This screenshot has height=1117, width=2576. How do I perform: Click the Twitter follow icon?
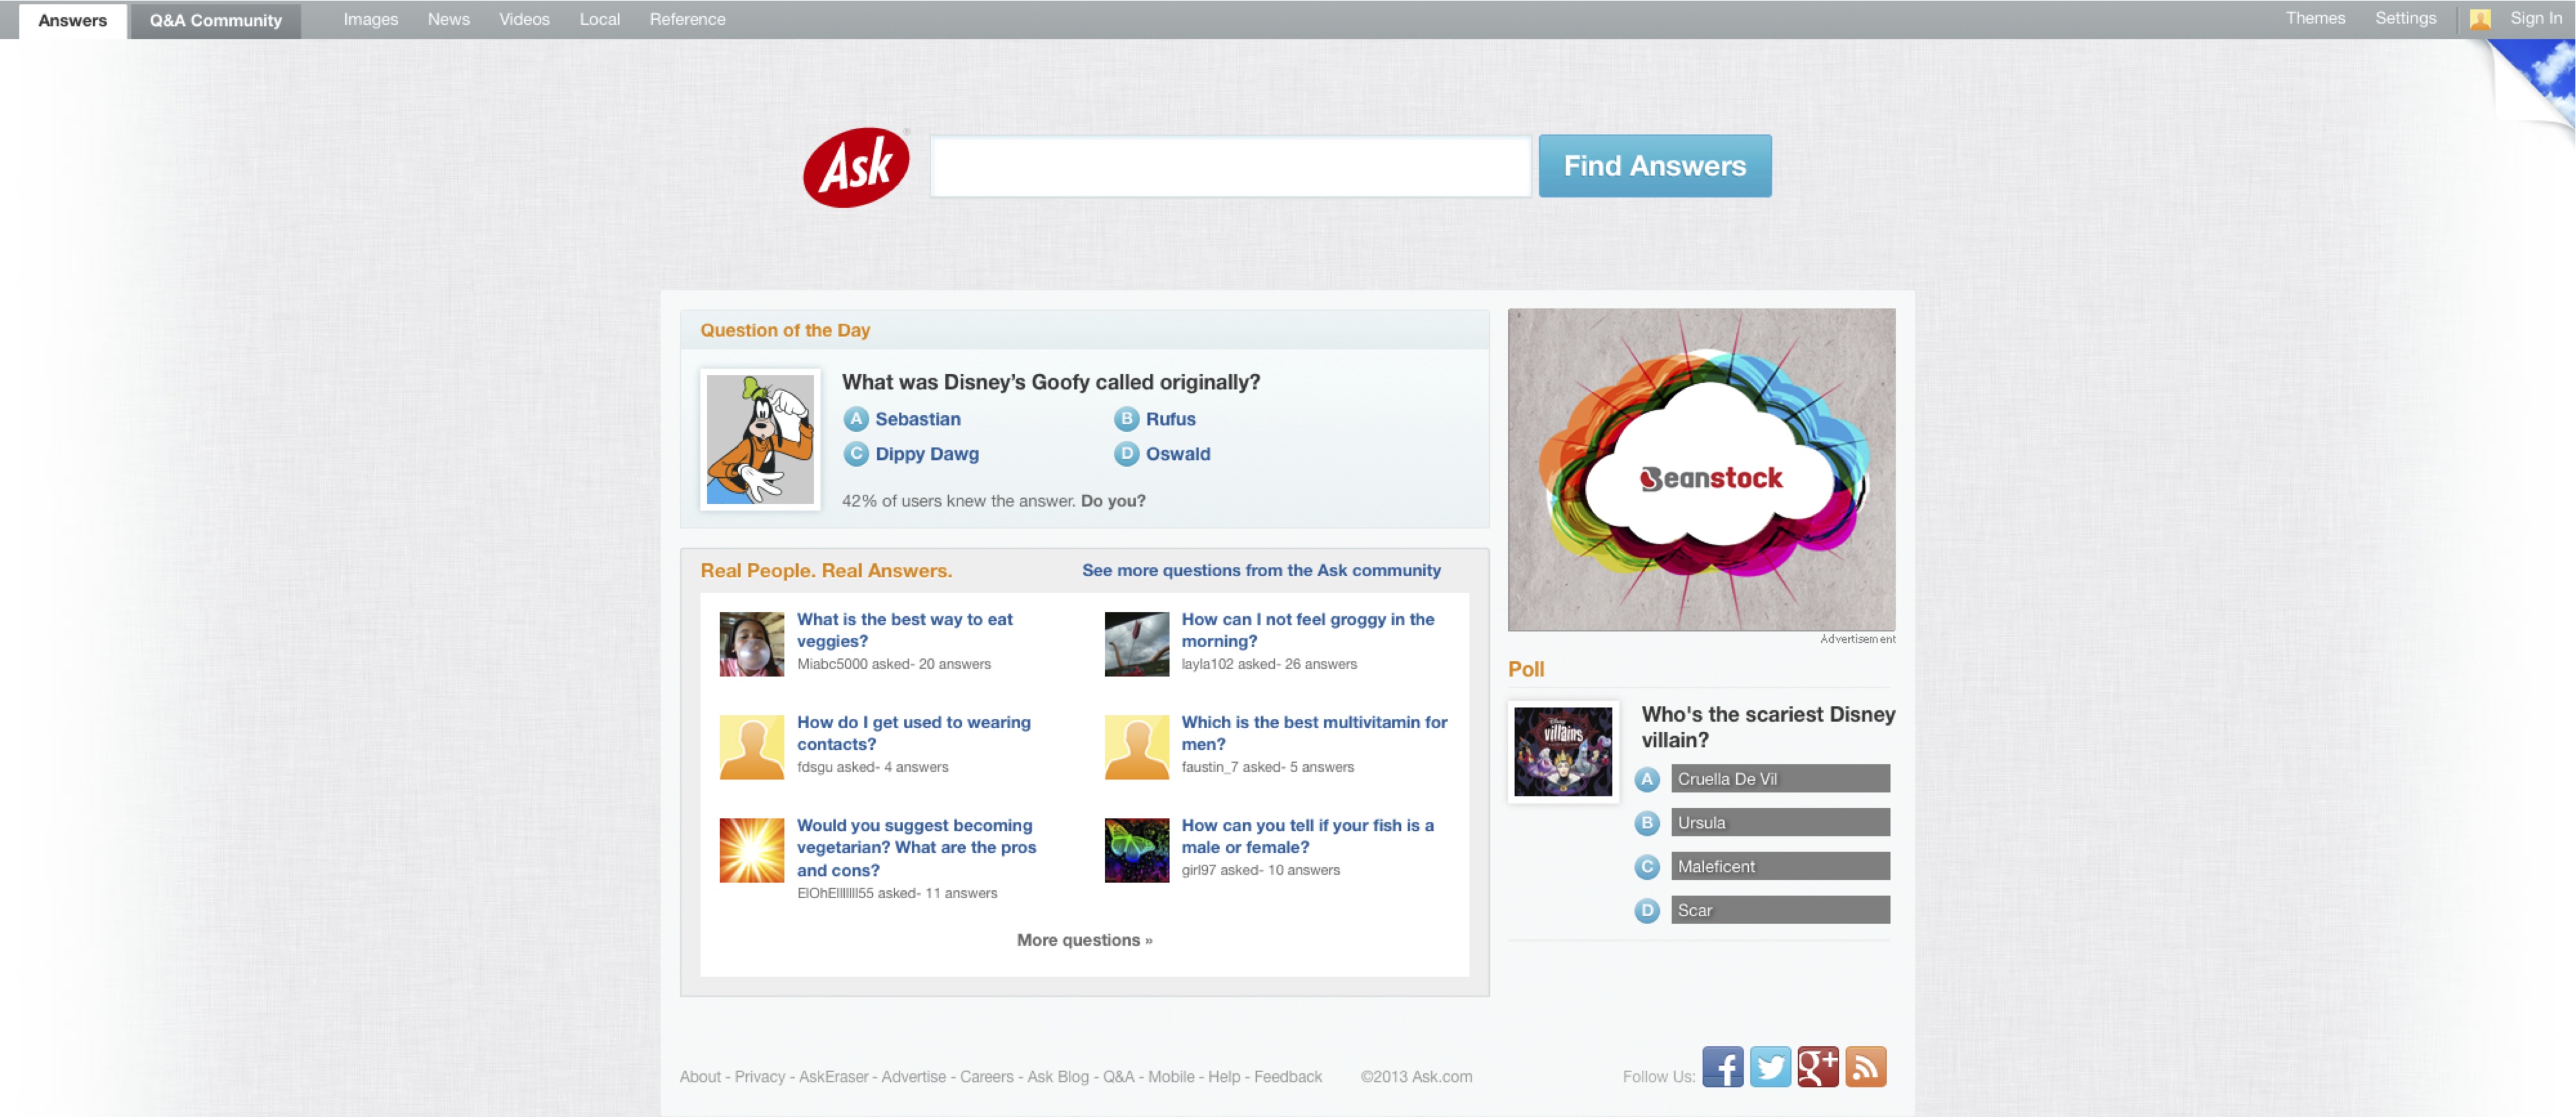pos(1770,1066)
